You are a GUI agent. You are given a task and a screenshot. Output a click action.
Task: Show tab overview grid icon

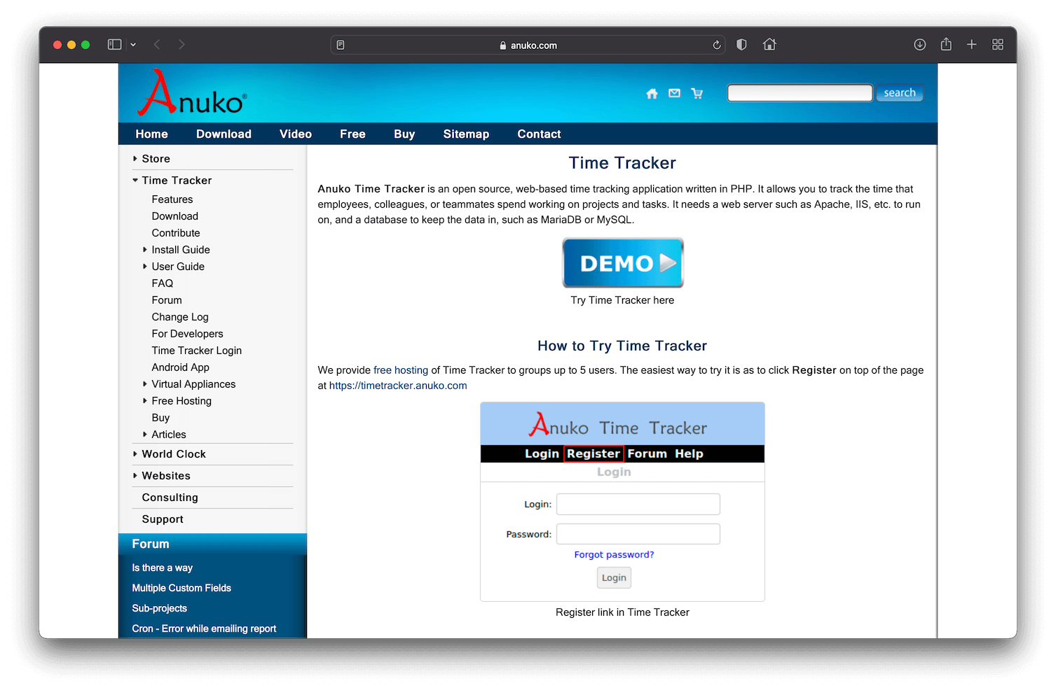pos(998,45)
